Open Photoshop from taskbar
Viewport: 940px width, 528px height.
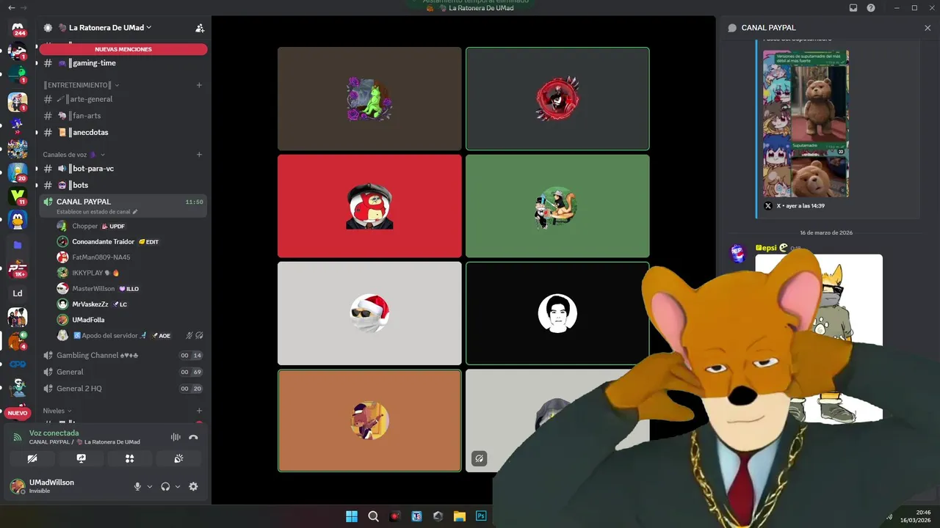(481, 516)
